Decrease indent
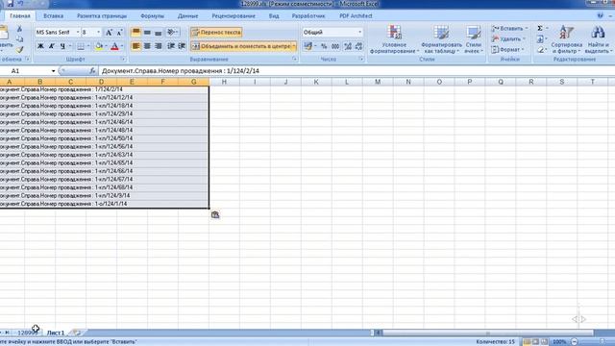 (x=171, y=46)
